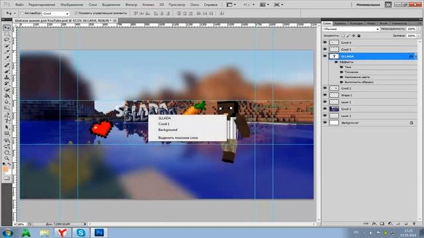
Task: Select the Rectangular Marquee tool
Action: (x=7, y=34)
